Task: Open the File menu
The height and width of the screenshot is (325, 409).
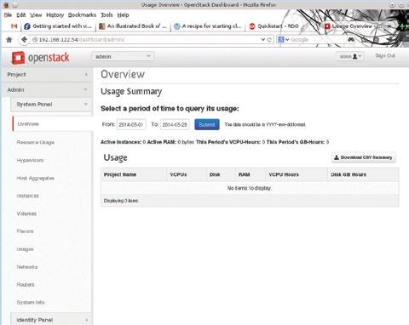Action: [8, 15]
